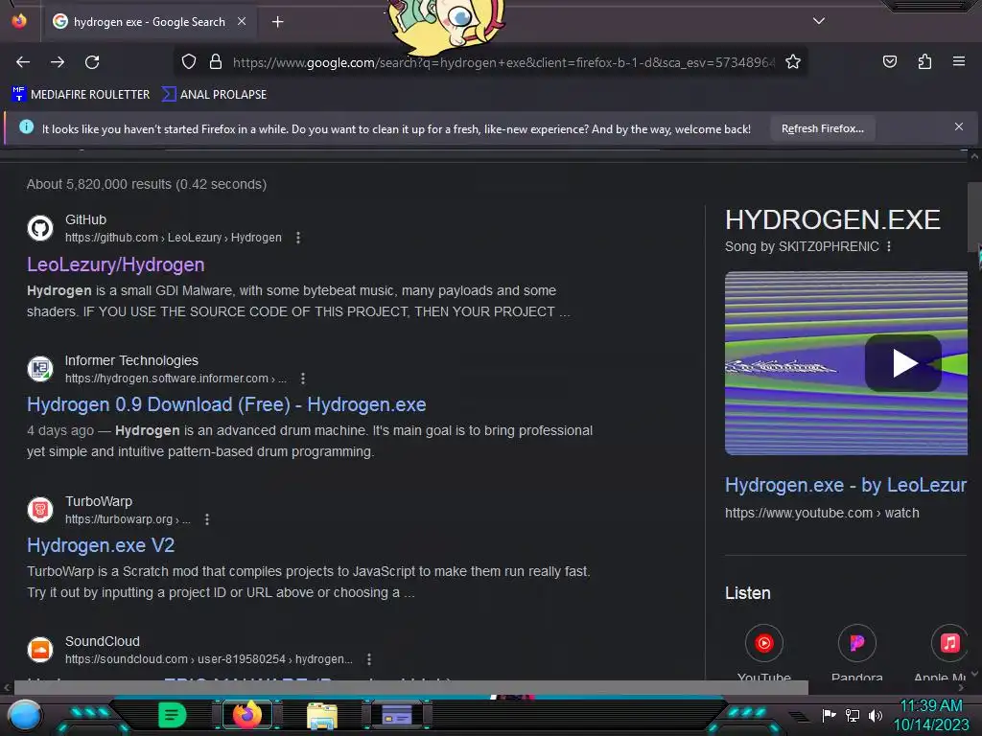This screenshot has width=982, height=736.
Task: Open more options for TurboWarp result
Action: (x=207, y=519)
